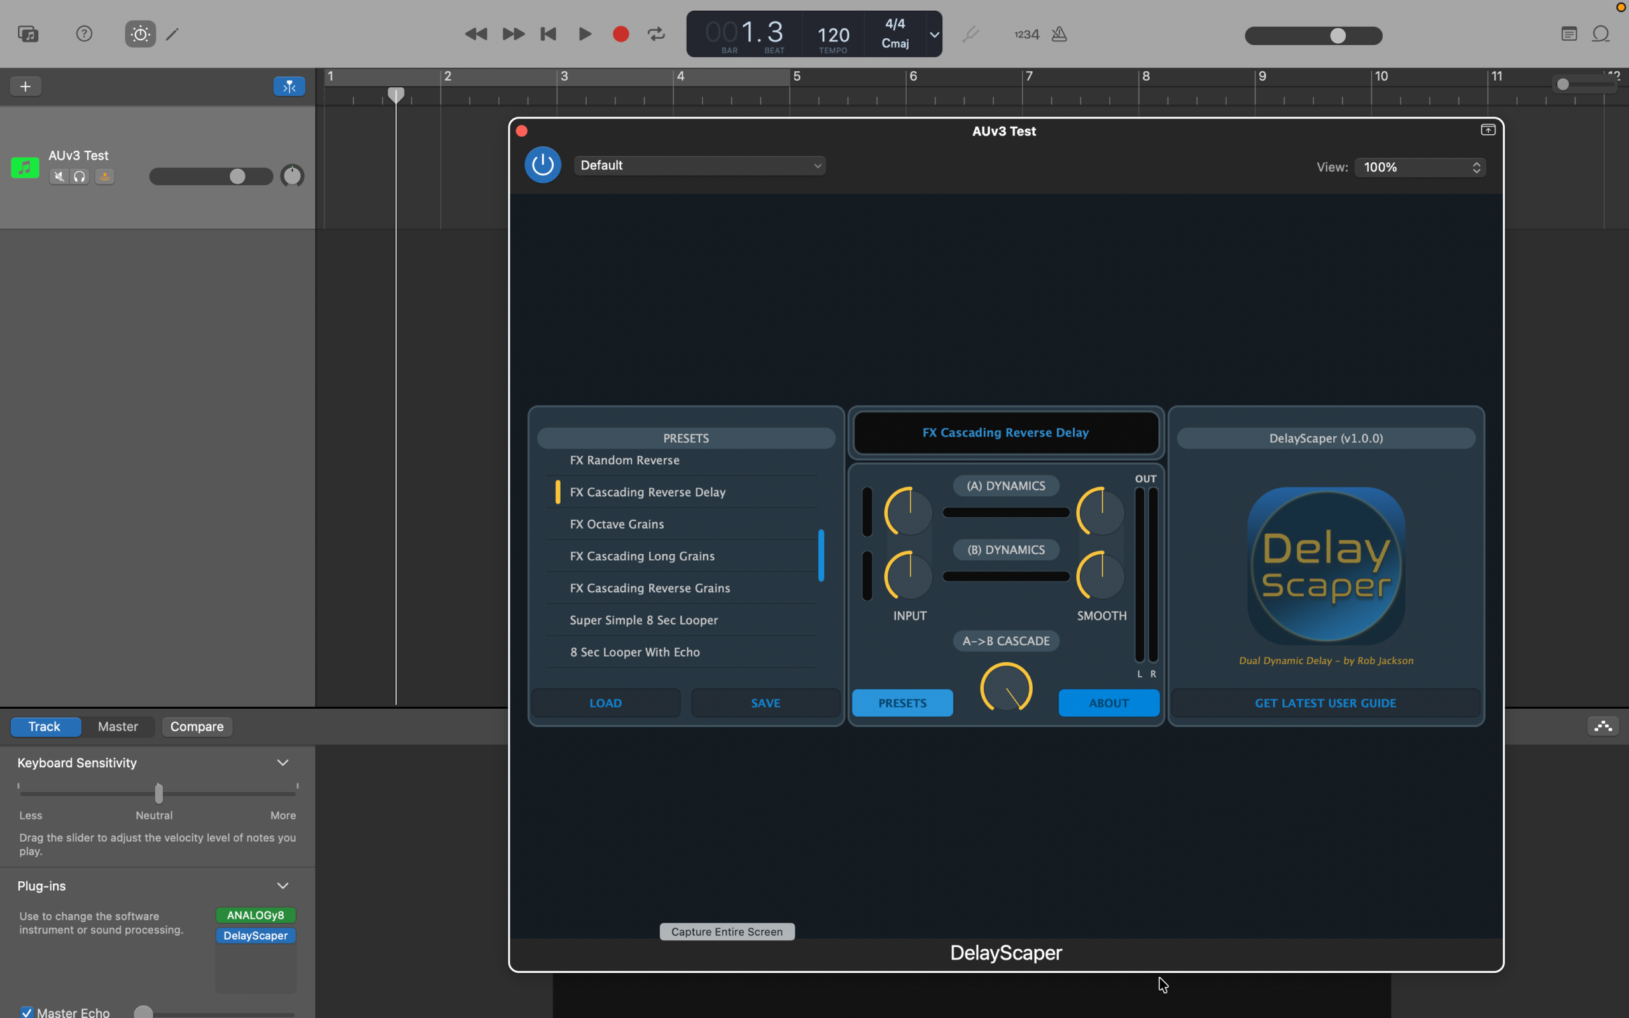Adjust the master volume slider
1629x1018 pixels.
tap(1313, 36)
